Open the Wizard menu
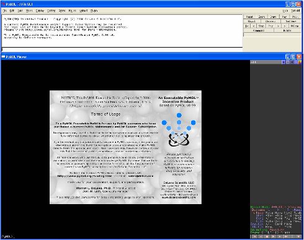 coord(83,11)
